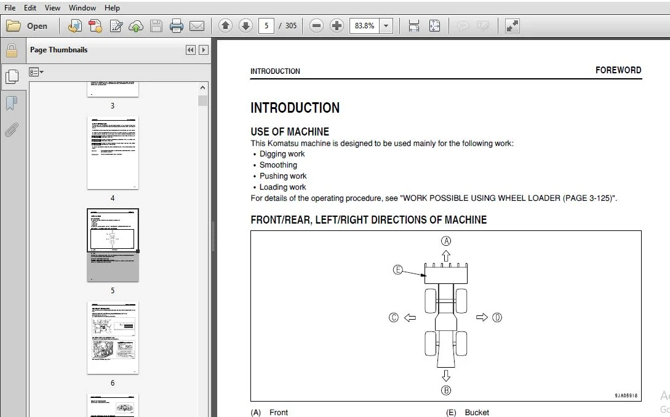Click the highlight text icon

click(483, 26)
